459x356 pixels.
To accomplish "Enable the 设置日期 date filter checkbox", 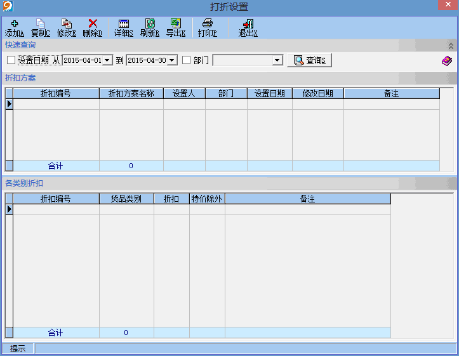I will (x=11, y=60).
